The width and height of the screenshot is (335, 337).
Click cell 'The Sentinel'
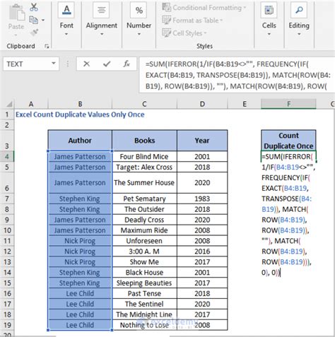144,304
